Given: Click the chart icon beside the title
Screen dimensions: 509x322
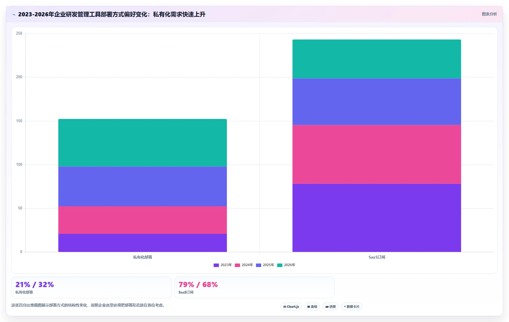Looking at the screenshot, I should (14, 15).
